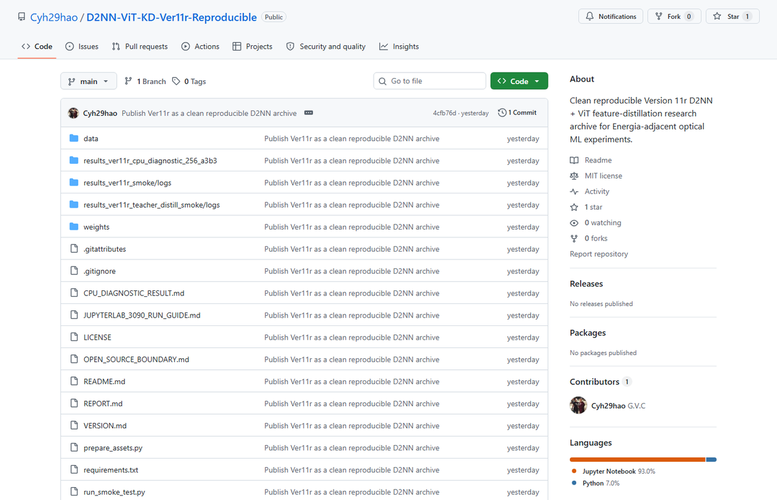
Task: Click the Cyh29hao avatar in the commit bar
Action: click(73, 113)
